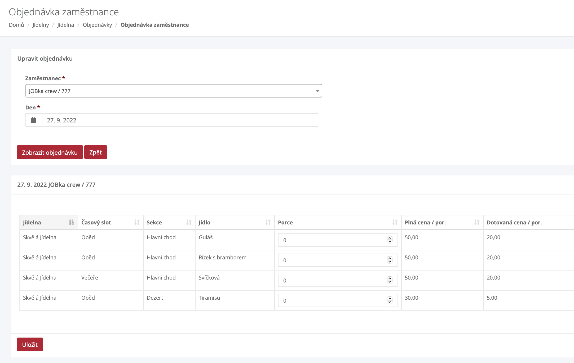Sort table by Jídelna column icon
This screenshot has width=574, height=363.
(x=71, y=222)
